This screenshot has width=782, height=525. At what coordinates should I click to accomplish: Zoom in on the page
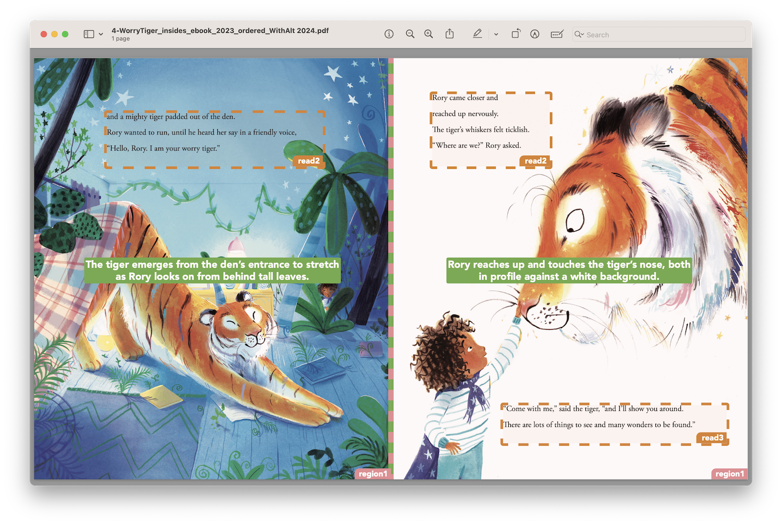(429, 34)
